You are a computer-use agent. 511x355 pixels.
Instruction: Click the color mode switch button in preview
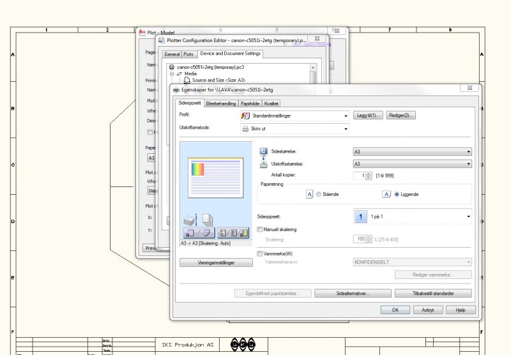[233, 232]
